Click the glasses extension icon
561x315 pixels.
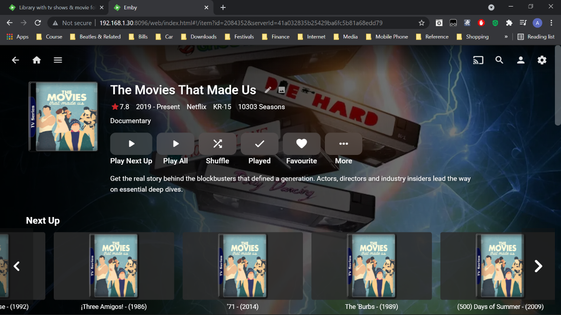[x=453, y=22]
